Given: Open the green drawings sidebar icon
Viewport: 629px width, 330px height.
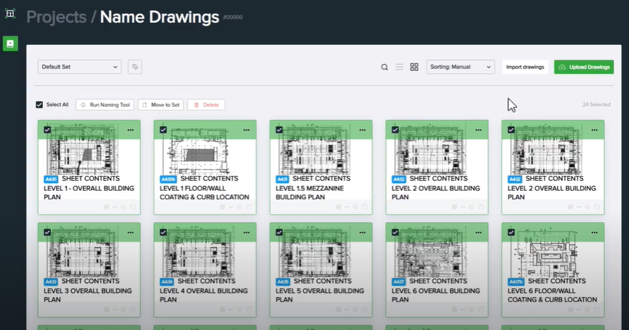Looking at the screenshot, I should click(11, 44).
